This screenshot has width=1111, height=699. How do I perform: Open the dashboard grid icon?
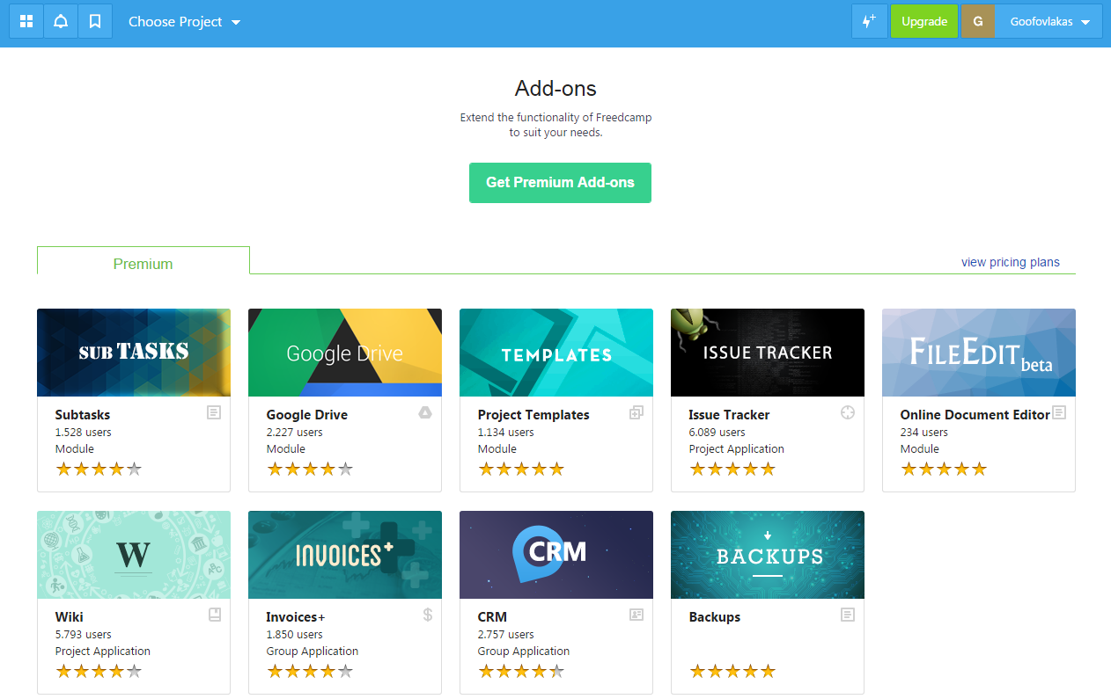click(26, 21)
